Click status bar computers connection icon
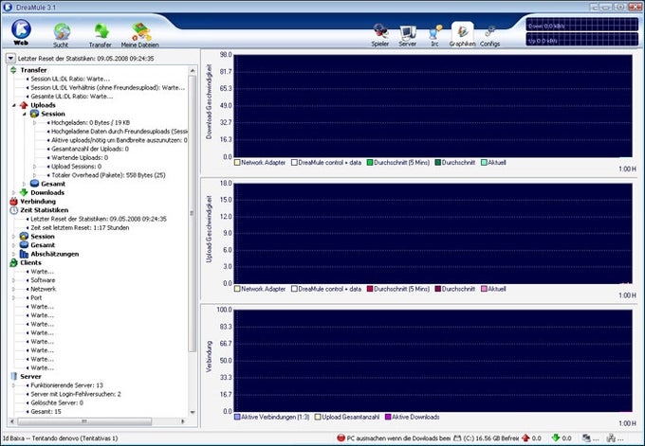The width and height of the screenshot is (645, 446). 586,438
